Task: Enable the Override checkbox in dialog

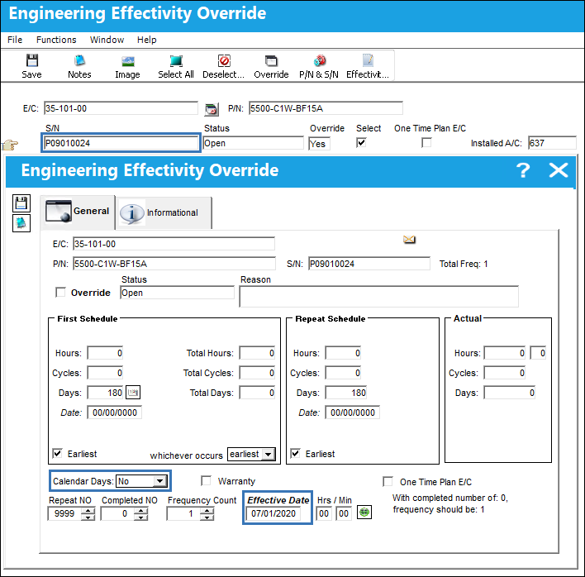Action: (60, 293)
